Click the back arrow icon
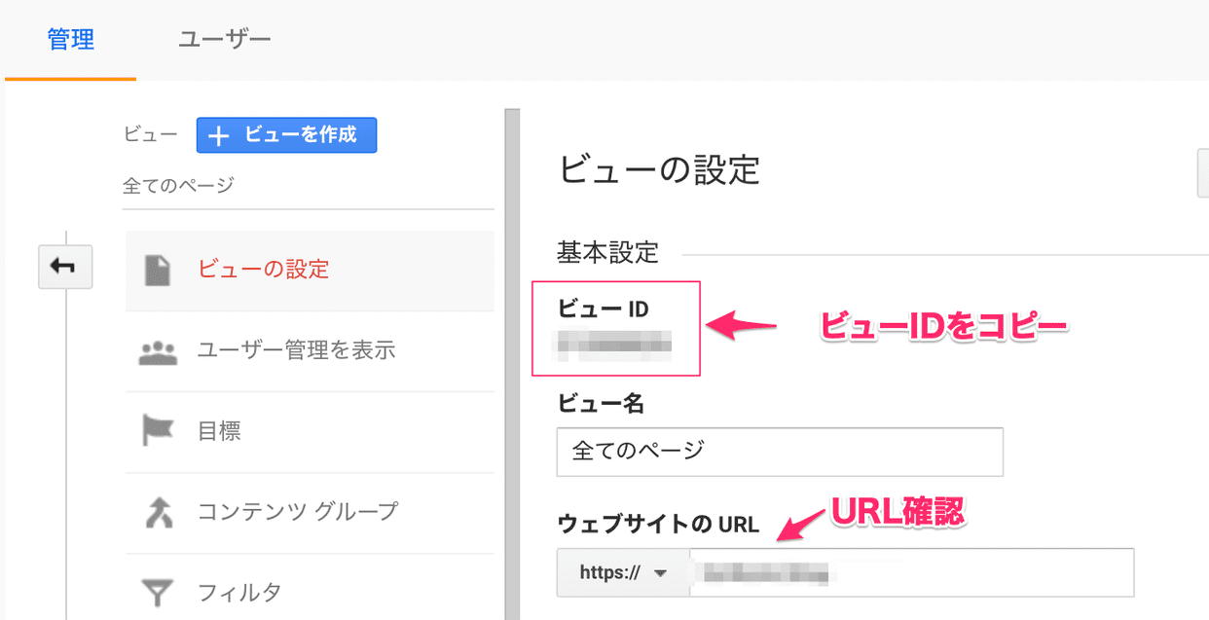 (65, 267)
